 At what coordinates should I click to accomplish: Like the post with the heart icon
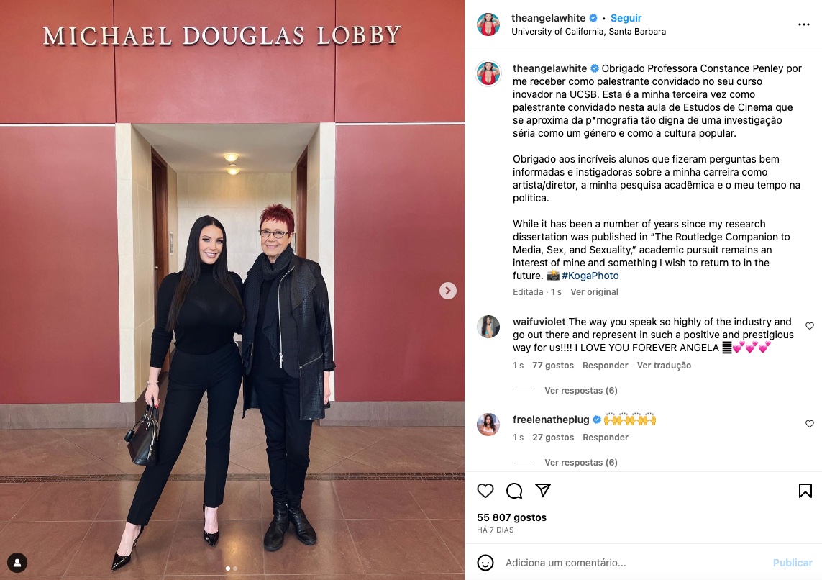[x=485, y=491]
